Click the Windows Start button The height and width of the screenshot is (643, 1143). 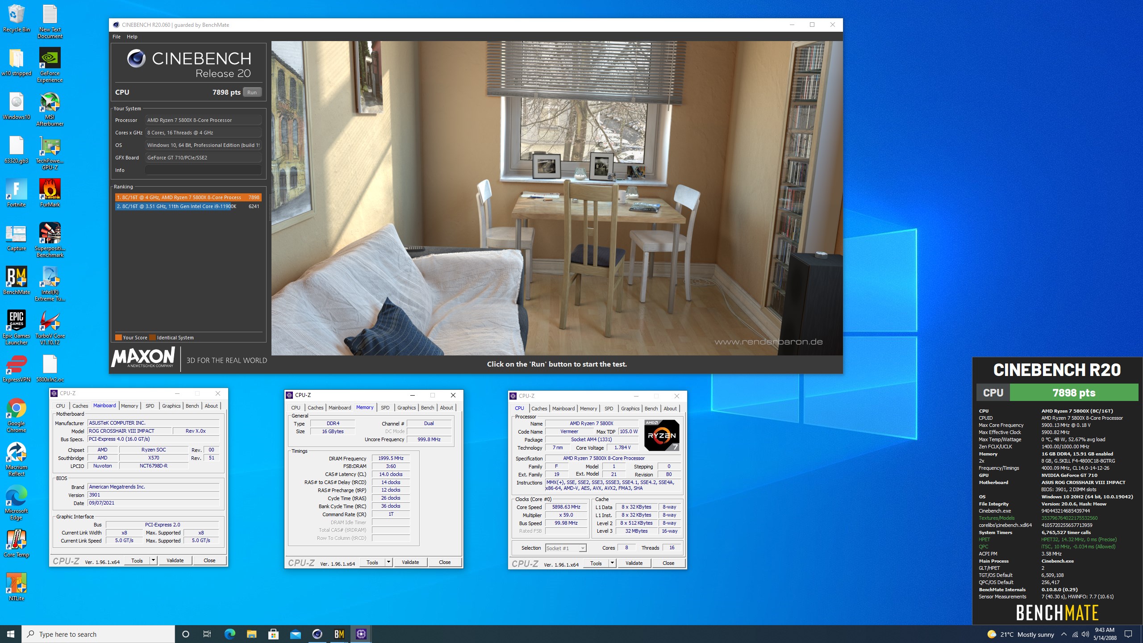(x=11, y=634)
